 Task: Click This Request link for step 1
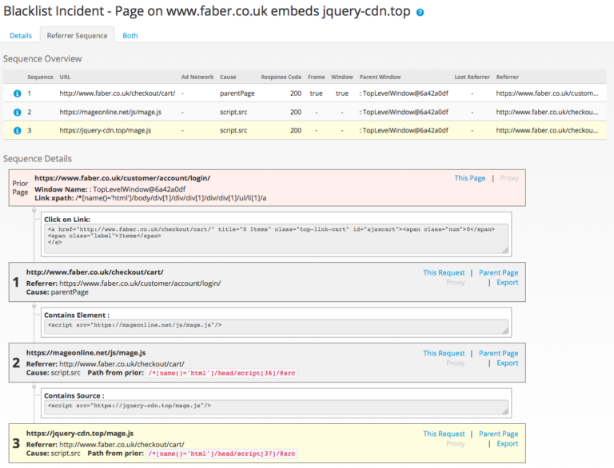click(x=444, y=272)
